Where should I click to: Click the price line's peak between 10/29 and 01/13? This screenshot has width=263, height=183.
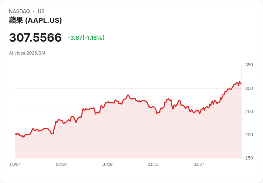(x=128, y=95)
